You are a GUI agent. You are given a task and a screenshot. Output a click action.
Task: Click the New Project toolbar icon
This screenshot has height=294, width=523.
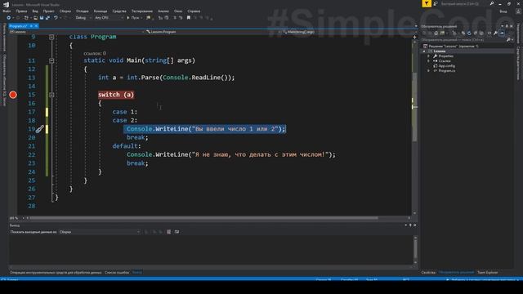(26, 18)
